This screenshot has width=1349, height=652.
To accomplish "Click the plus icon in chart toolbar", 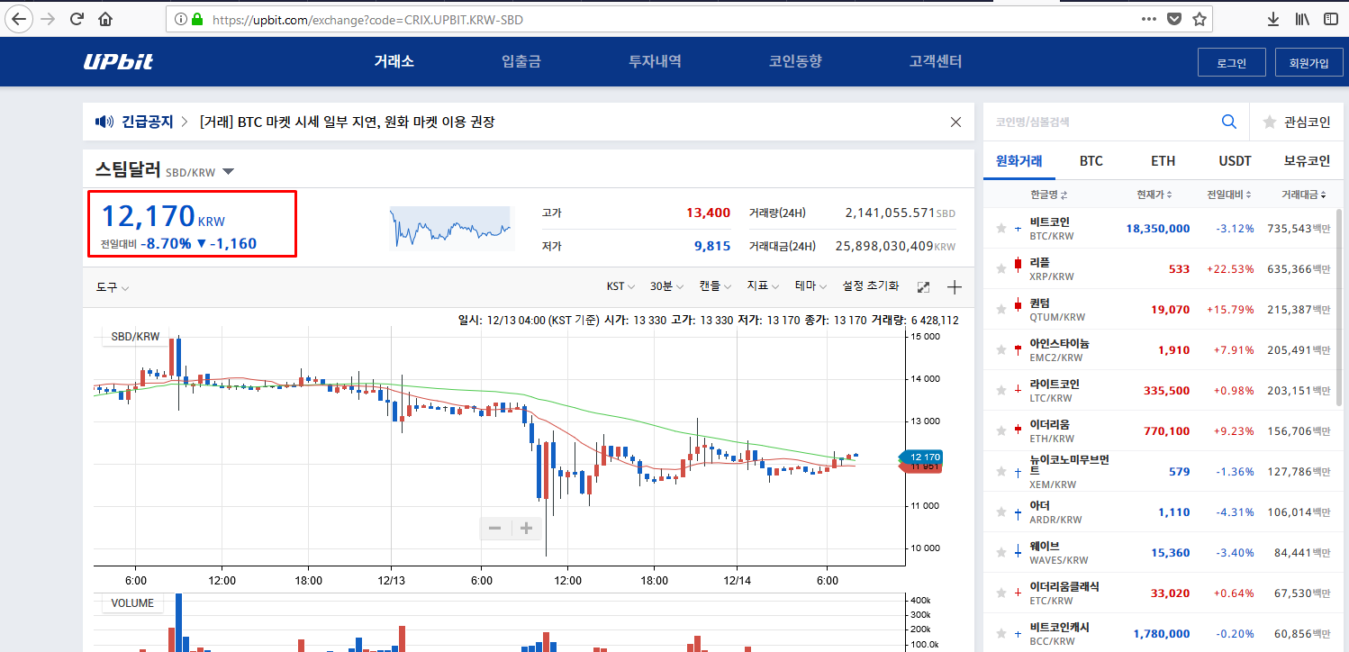I will (955, 286).
